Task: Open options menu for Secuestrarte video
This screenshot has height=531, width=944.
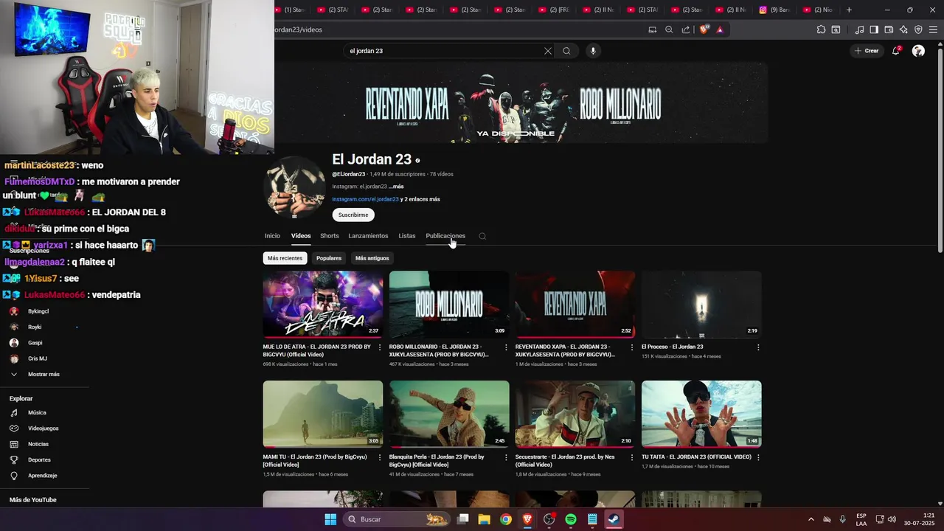Action: click(x=632, y=457)
